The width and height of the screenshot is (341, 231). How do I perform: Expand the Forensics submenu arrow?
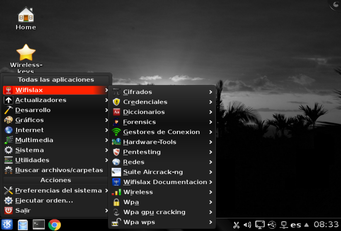(x=211, y=122)
